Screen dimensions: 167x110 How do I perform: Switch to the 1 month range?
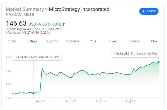point(52,41)
